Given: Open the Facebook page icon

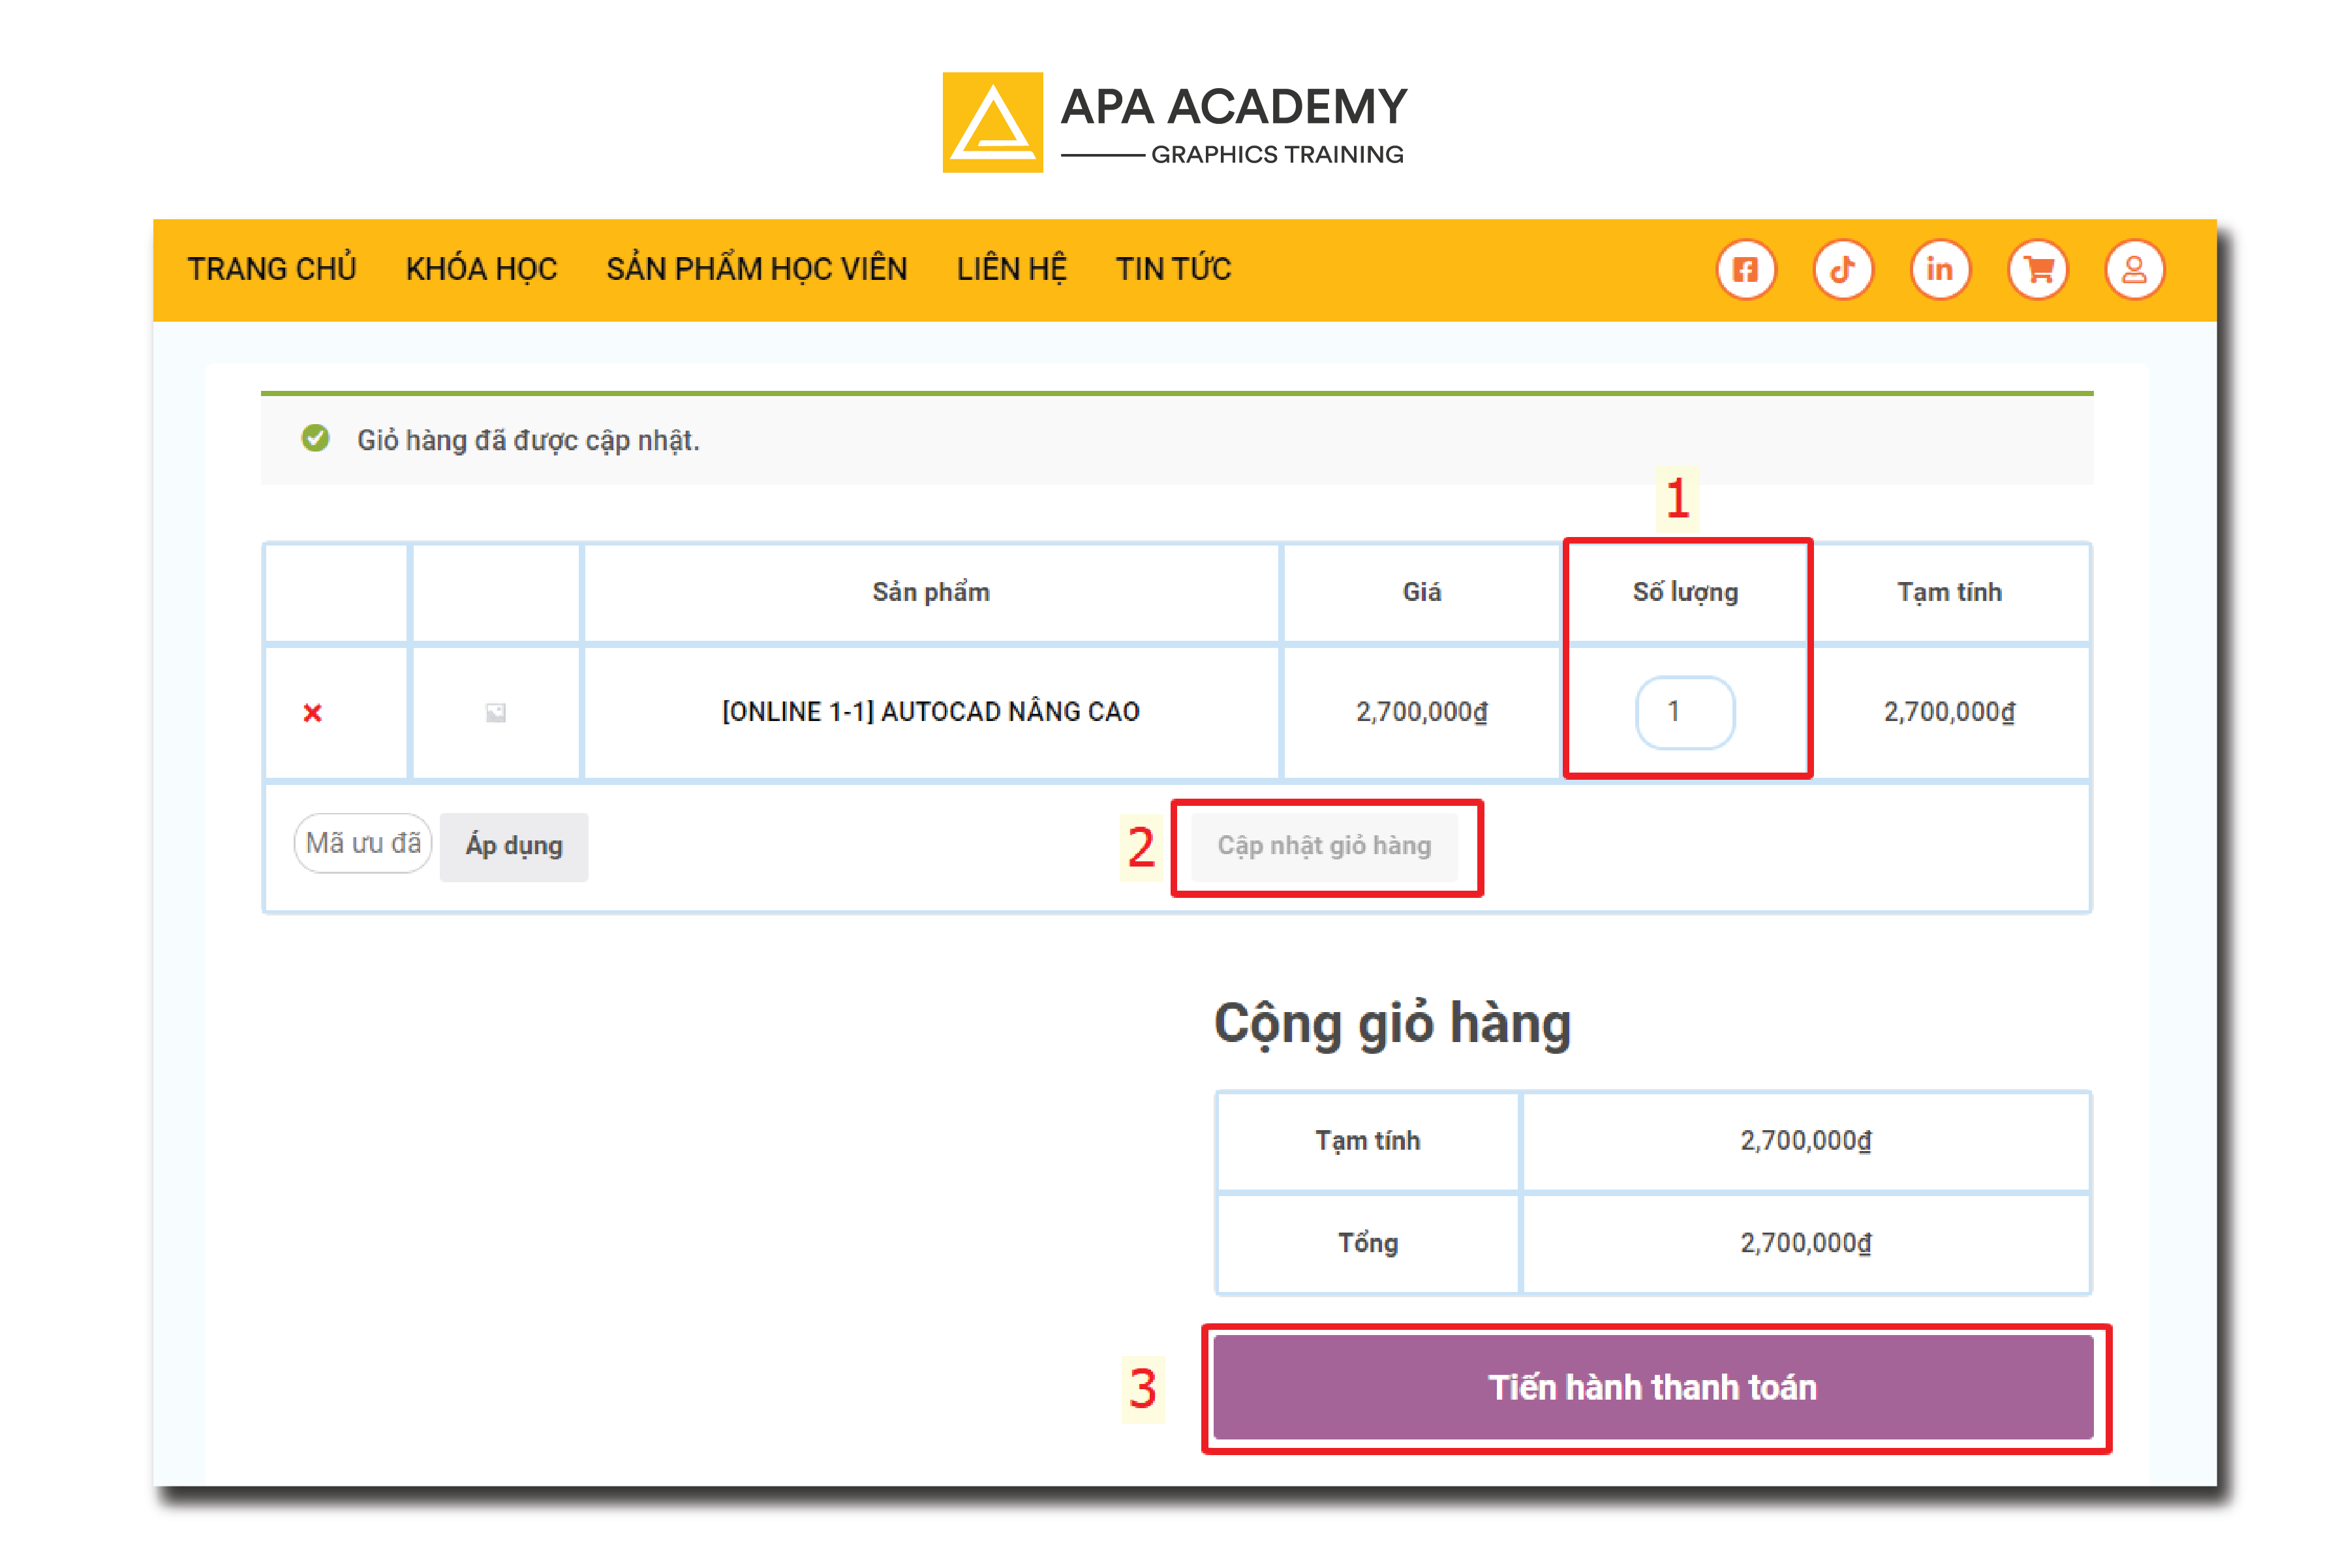Looking at the screenshot, I should (1745, 269).
